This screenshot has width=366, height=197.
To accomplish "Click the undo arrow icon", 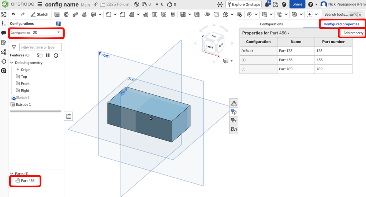I will (14, 15).
